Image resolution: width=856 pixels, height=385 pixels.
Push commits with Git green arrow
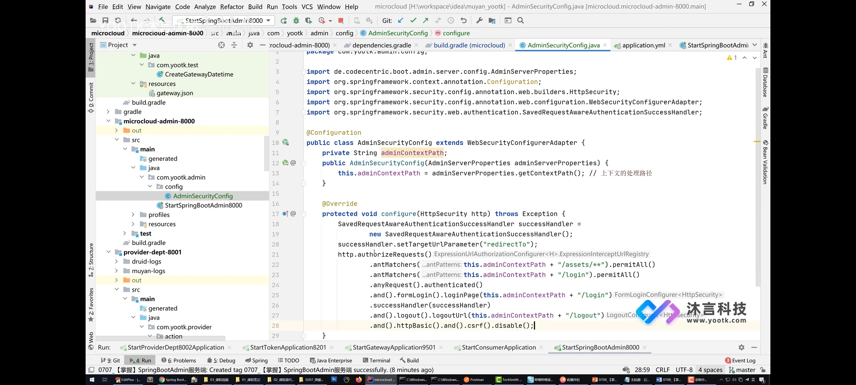click(426, 20)
